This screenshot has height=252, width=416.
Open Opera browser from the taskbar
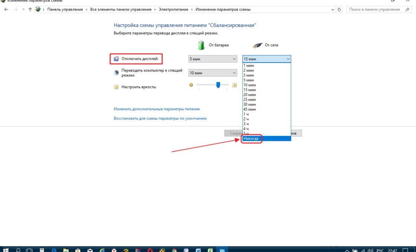[150, 250]
